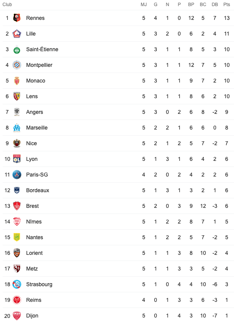This screenshot has height=324, width=234.
Task: Open the Angers team name link
Action: click(34, 112)
